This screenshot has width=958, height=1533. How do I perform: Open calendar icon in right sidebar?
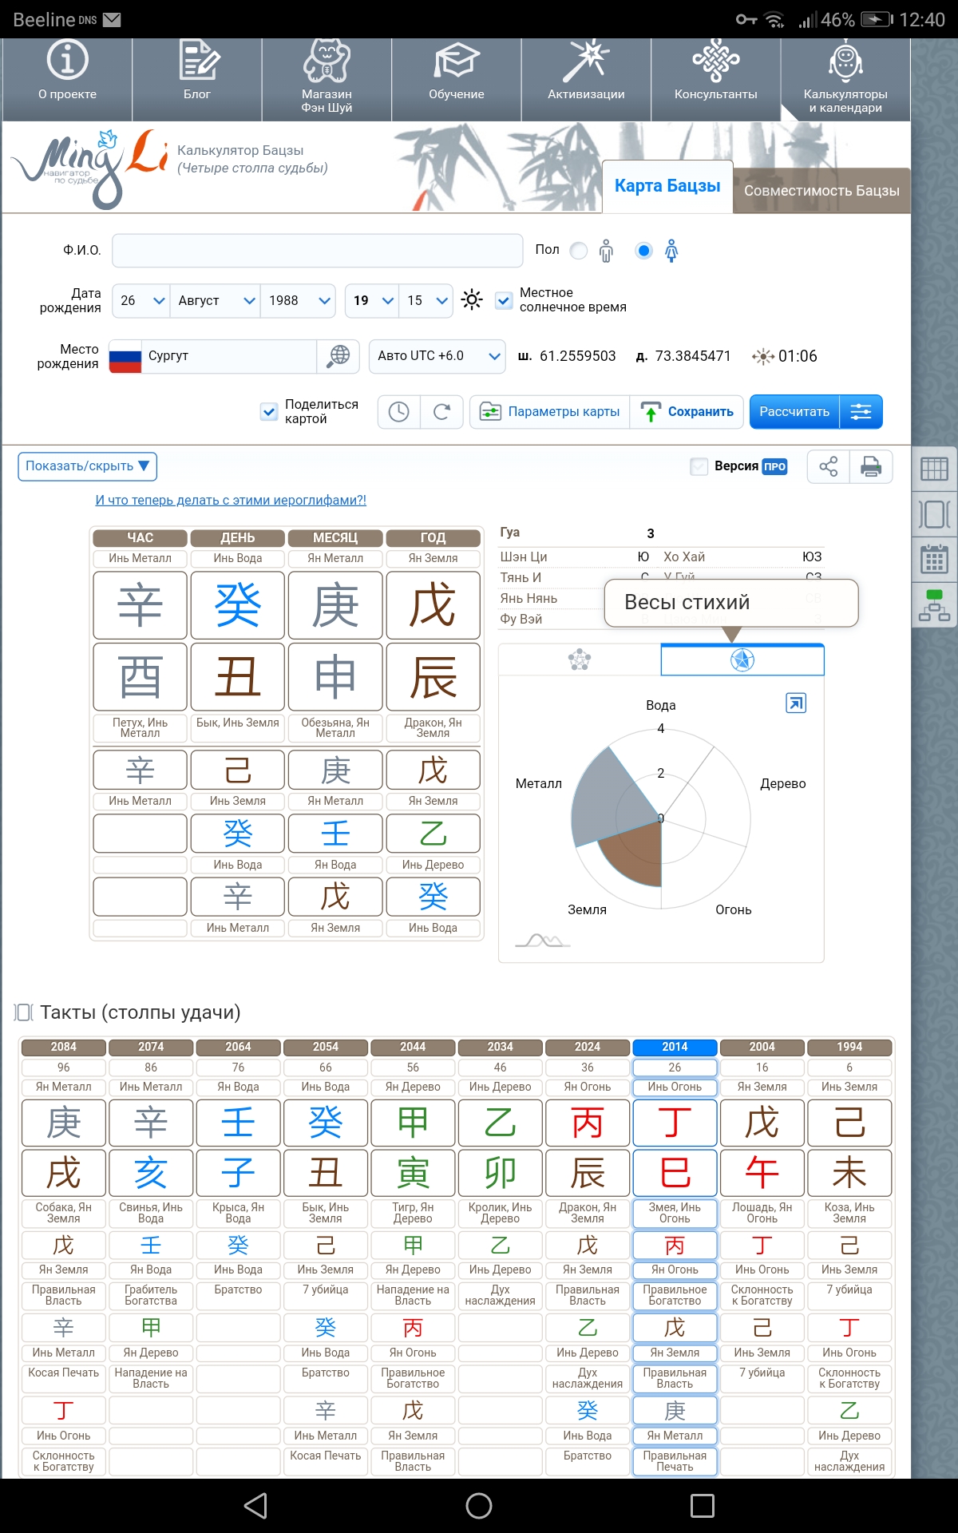933,559
